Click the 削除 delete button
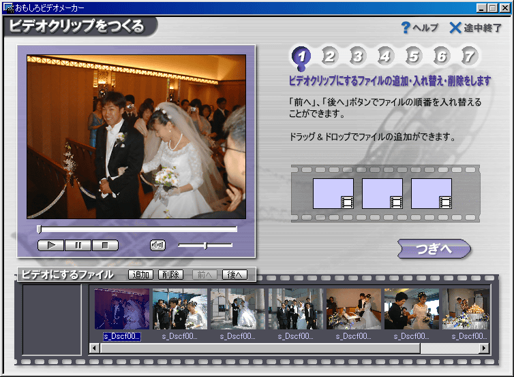 170,275
